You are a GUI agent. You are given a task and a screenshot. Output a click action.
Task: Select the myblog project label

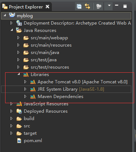(x=25, y=16)
